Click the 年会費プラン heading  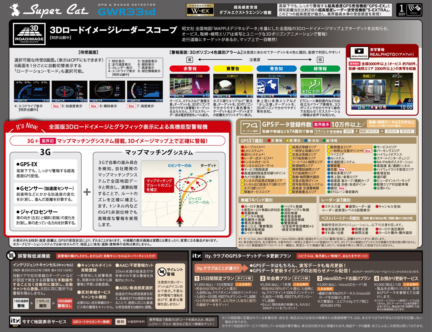click(275, 279)
